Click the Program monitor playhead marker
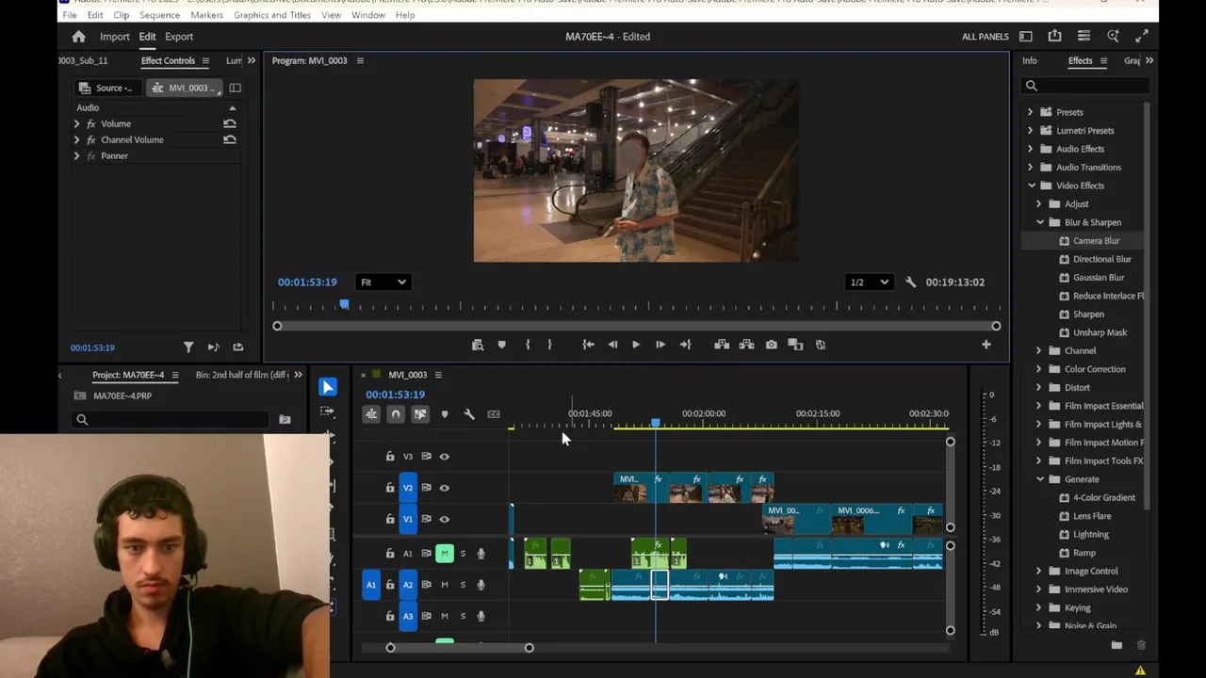The width and height of the screenshot is (1206, 678). (x=345, y=304)
